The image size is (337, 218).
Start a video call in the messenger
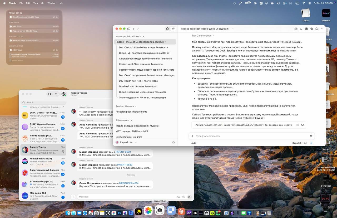click(x=50, y=94)
